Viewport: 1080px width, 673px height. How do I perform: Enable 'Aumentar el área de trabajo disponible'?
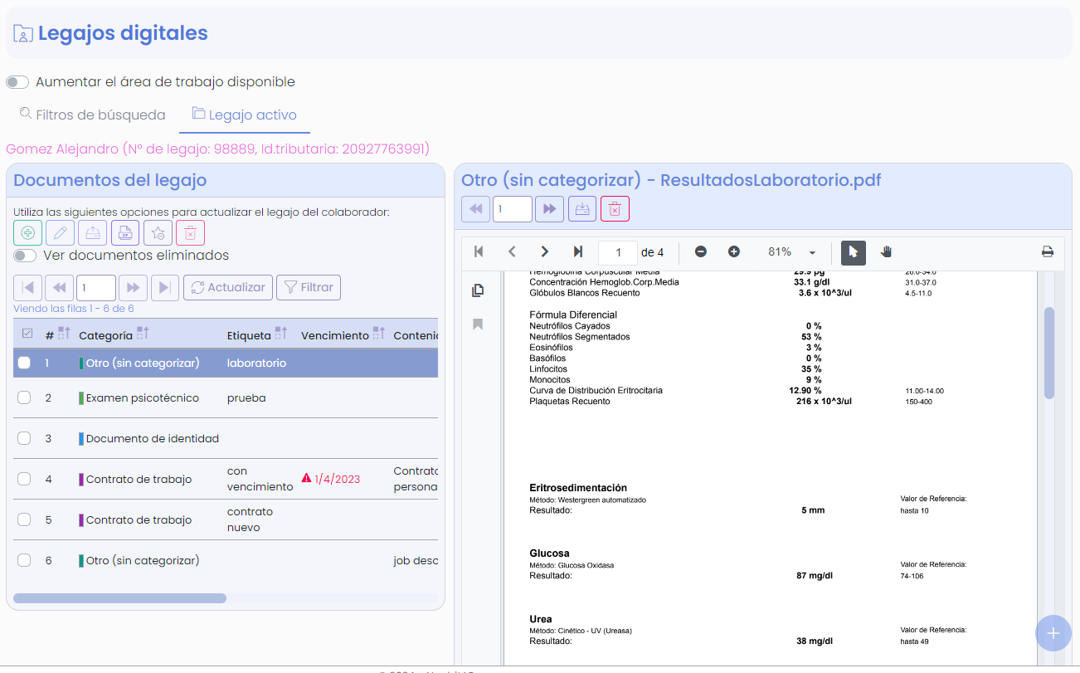coord(17,82)
